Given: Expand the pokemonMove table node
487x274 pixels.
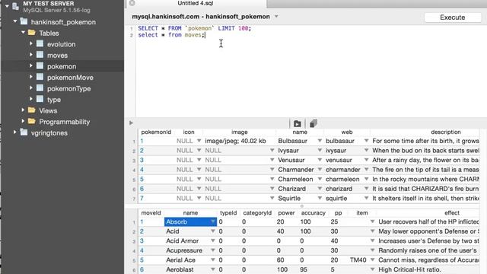Looking at the screenshot, I should pyautogui.click(x=31, y=77).
